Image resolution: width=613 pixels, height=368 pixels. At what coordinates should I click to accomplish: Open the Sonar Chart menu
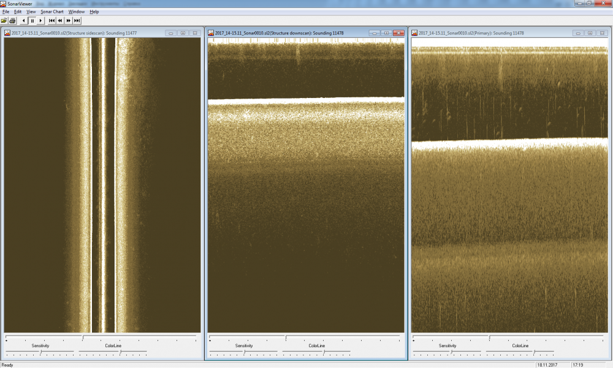click(52, 12)
